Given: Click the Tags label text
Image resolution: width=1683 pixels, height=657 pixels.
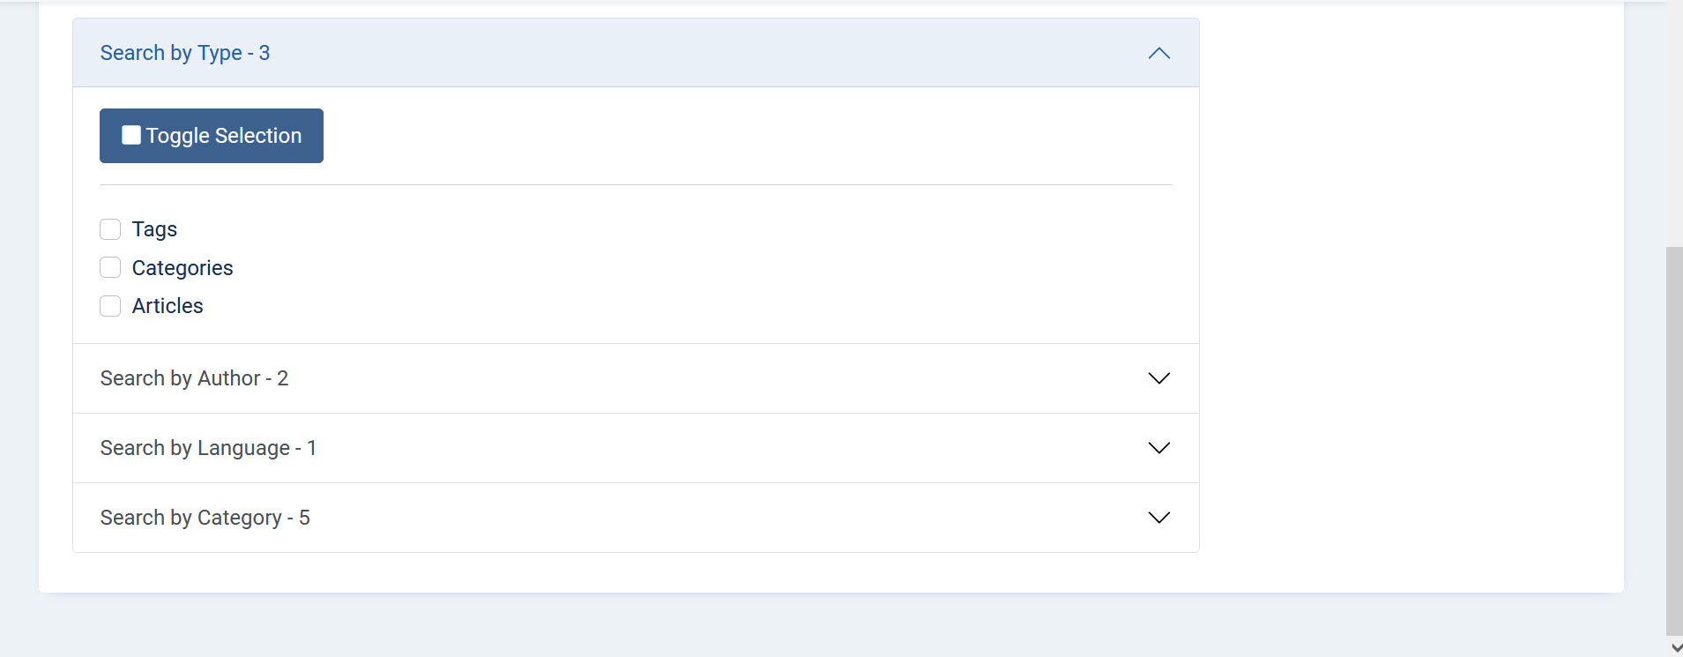Looking at the screenshot, I should pos(154,229).
